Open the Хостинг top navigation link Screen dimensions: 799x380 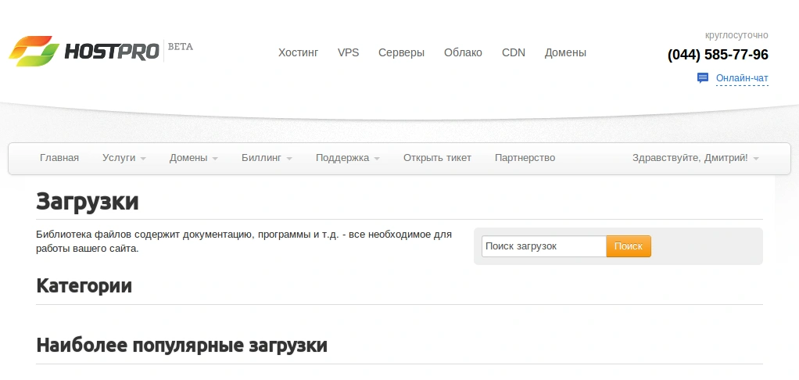[298, 52]
